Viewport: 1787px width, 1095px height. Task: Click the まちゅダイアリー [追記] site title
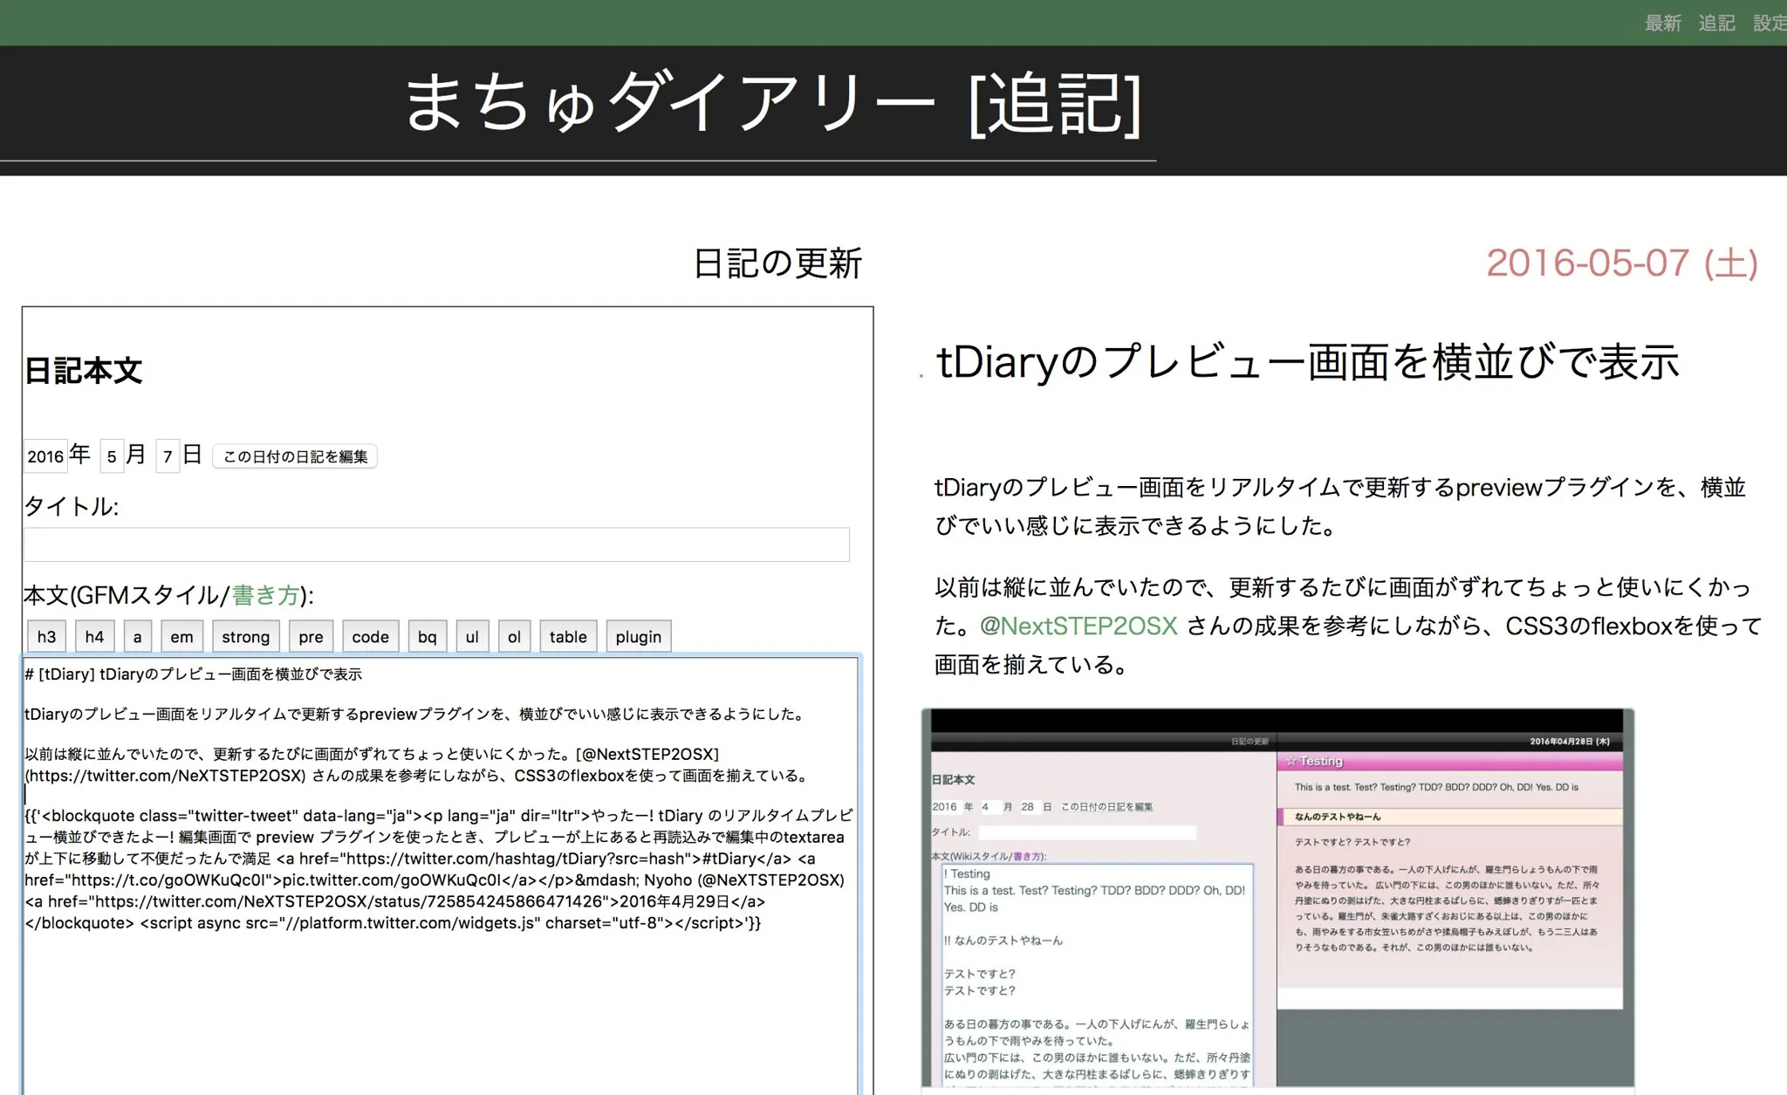click(773, 104)
